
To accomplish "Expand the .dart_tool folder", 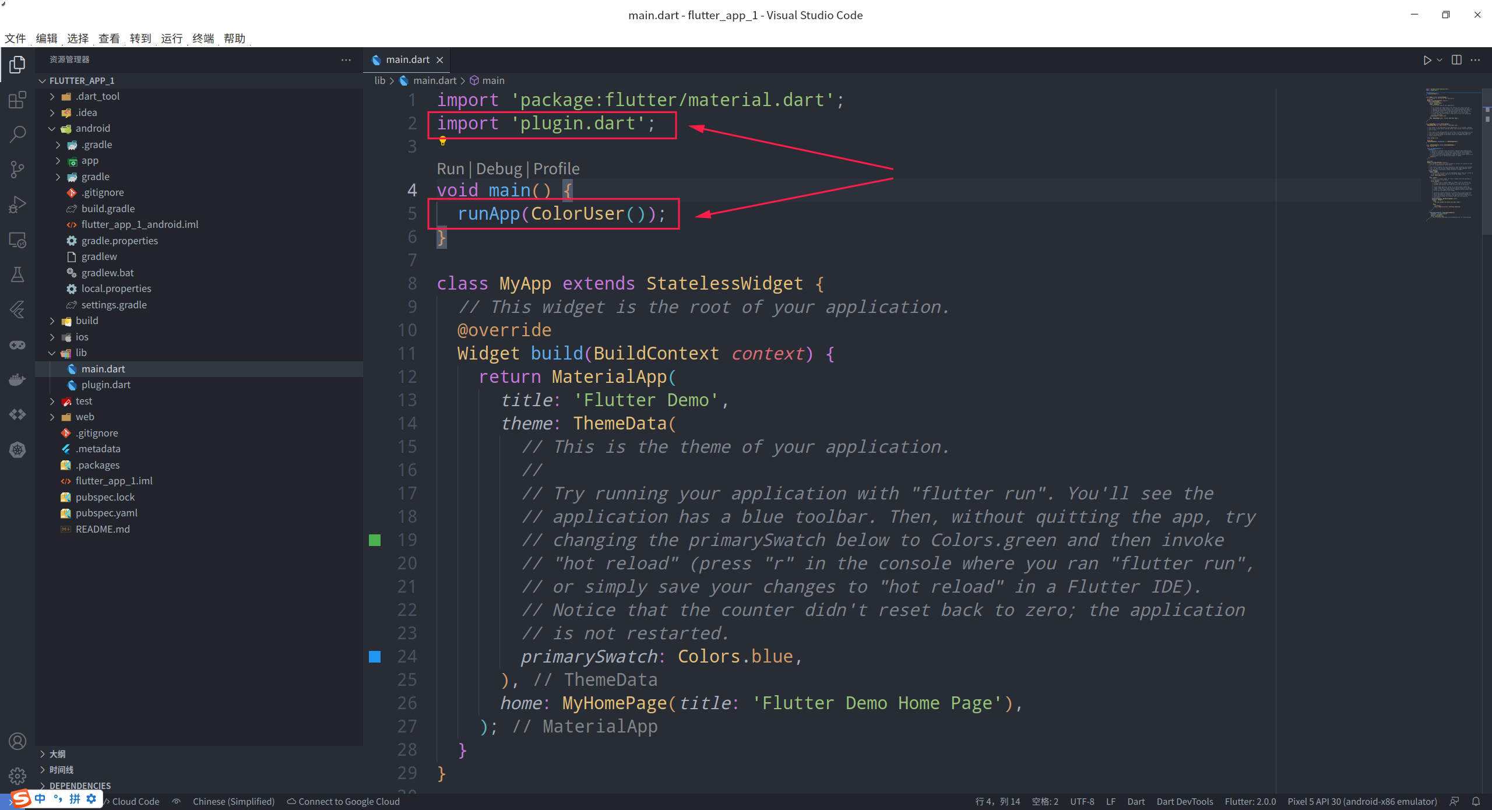I will (x=52, y=97).
